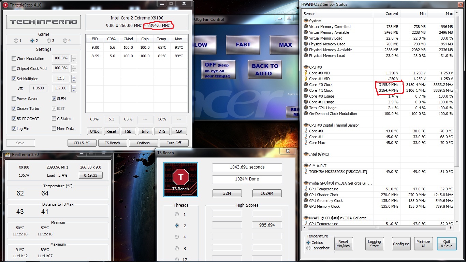Click the 0:19:33 timer button in RealTemp
Screen dimensions: 466x262
tap(91, 175)
